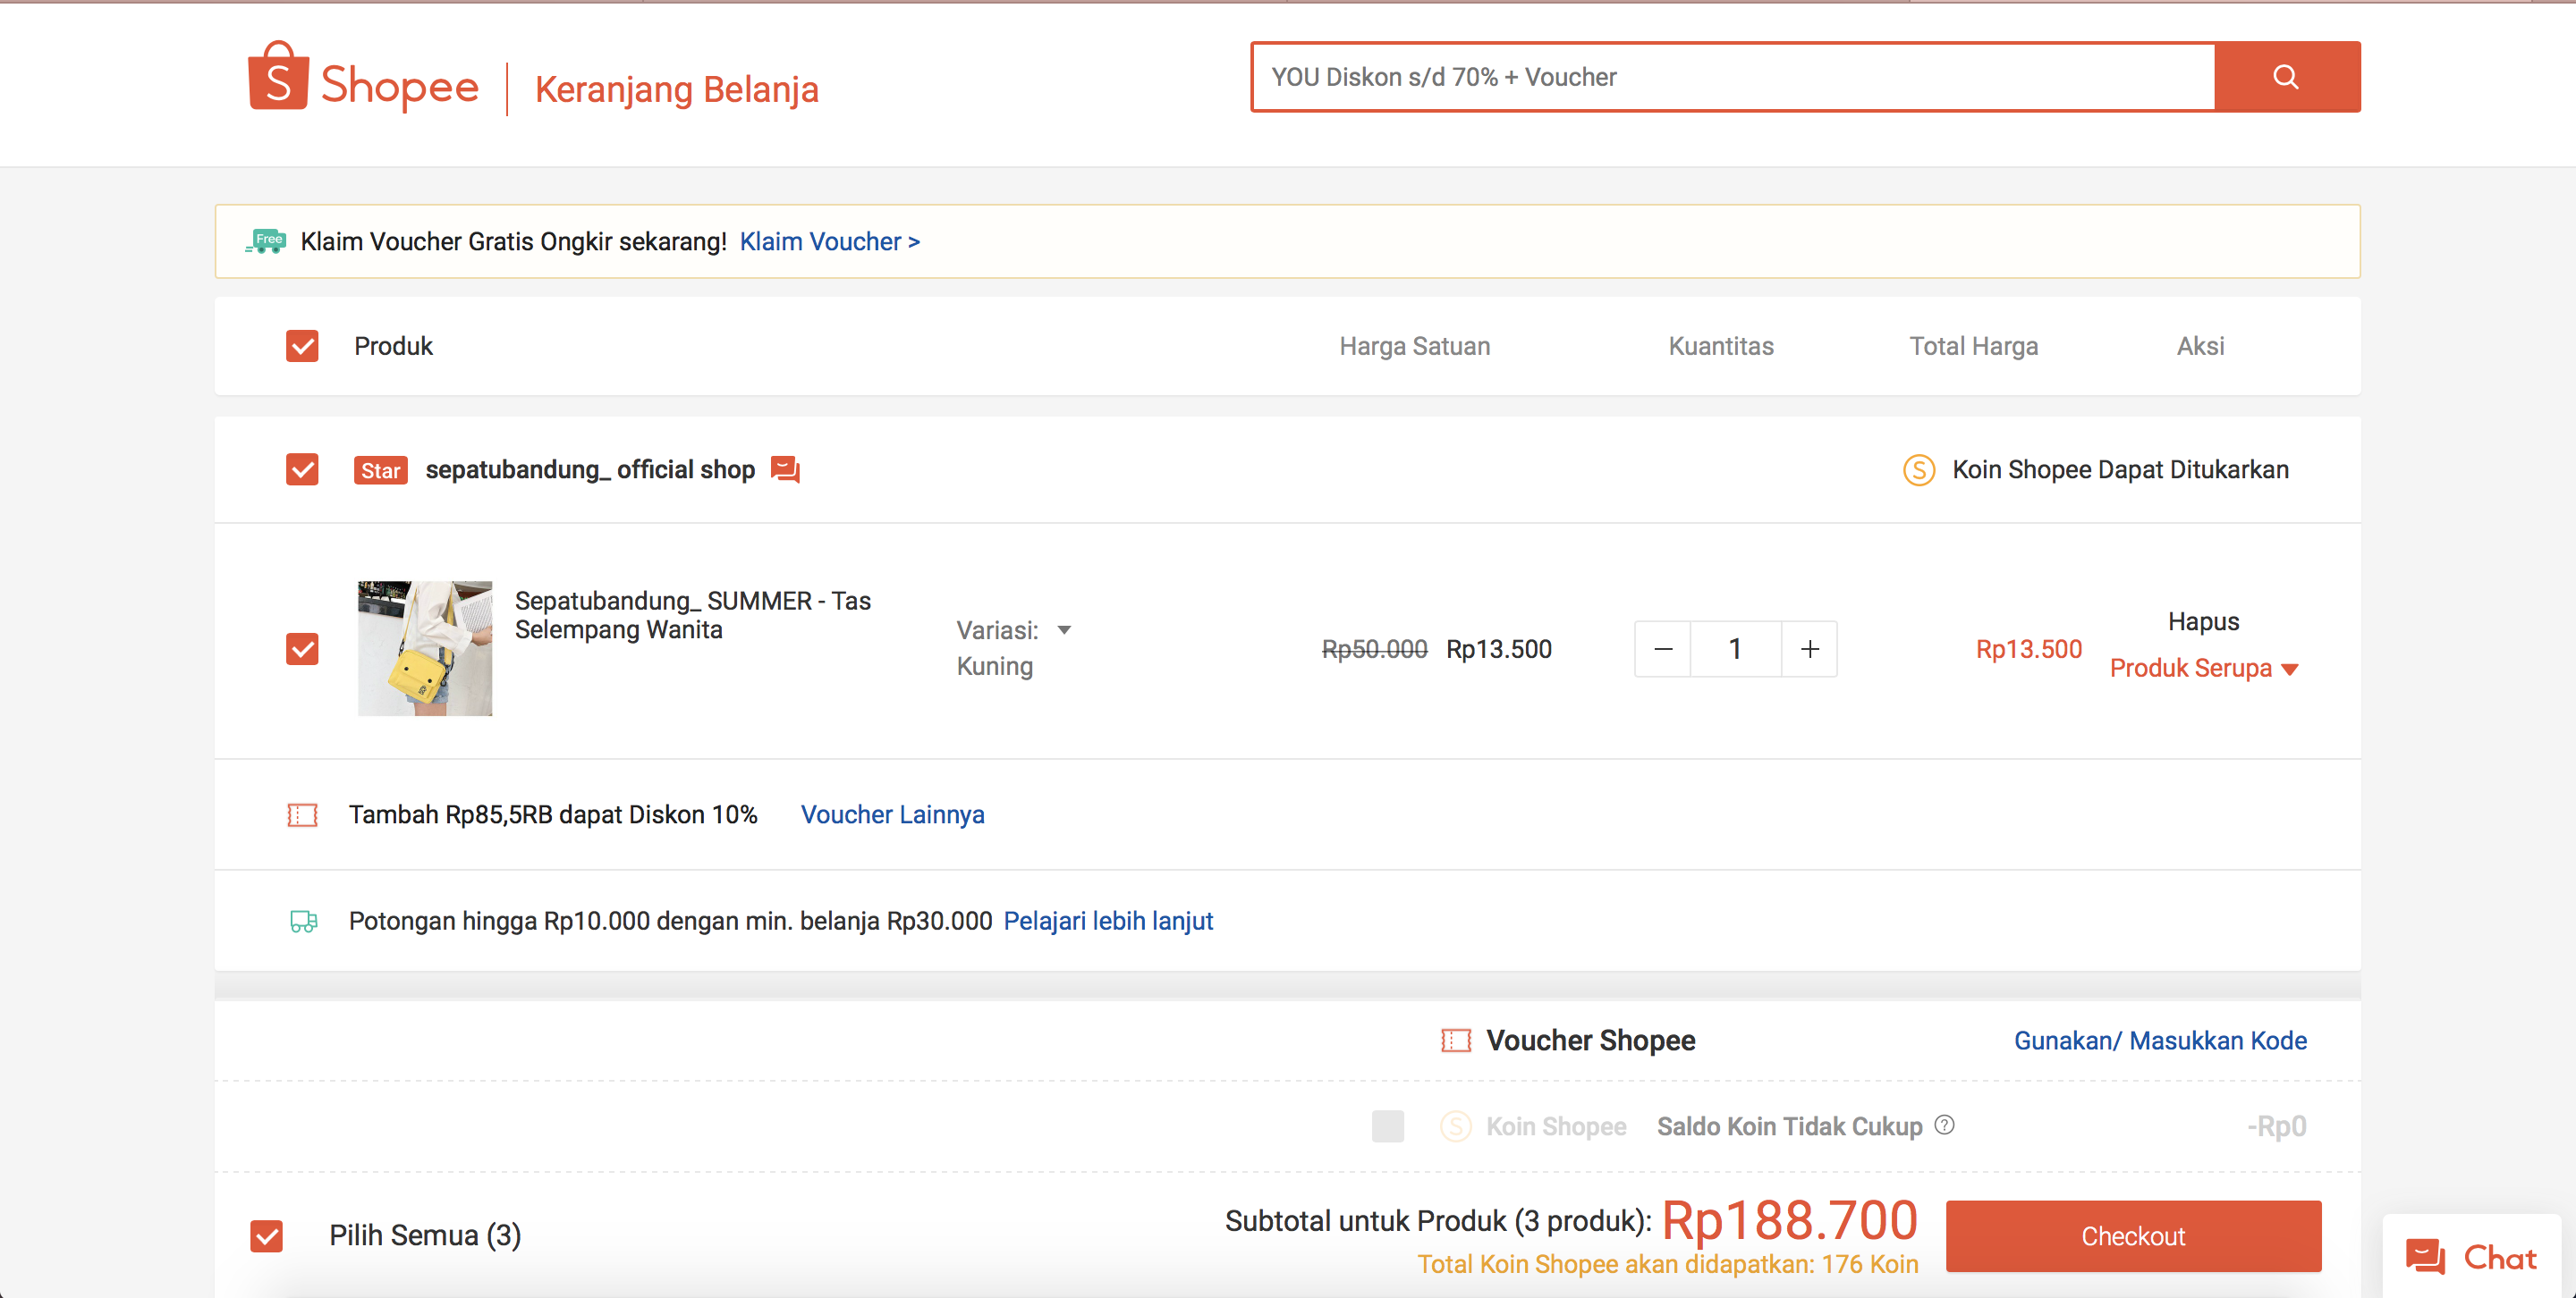Screen dimensions: 2576x1298
Task: Click Gunakan/ Masukkan Kode link
Action: (x=2160, y=1041)
